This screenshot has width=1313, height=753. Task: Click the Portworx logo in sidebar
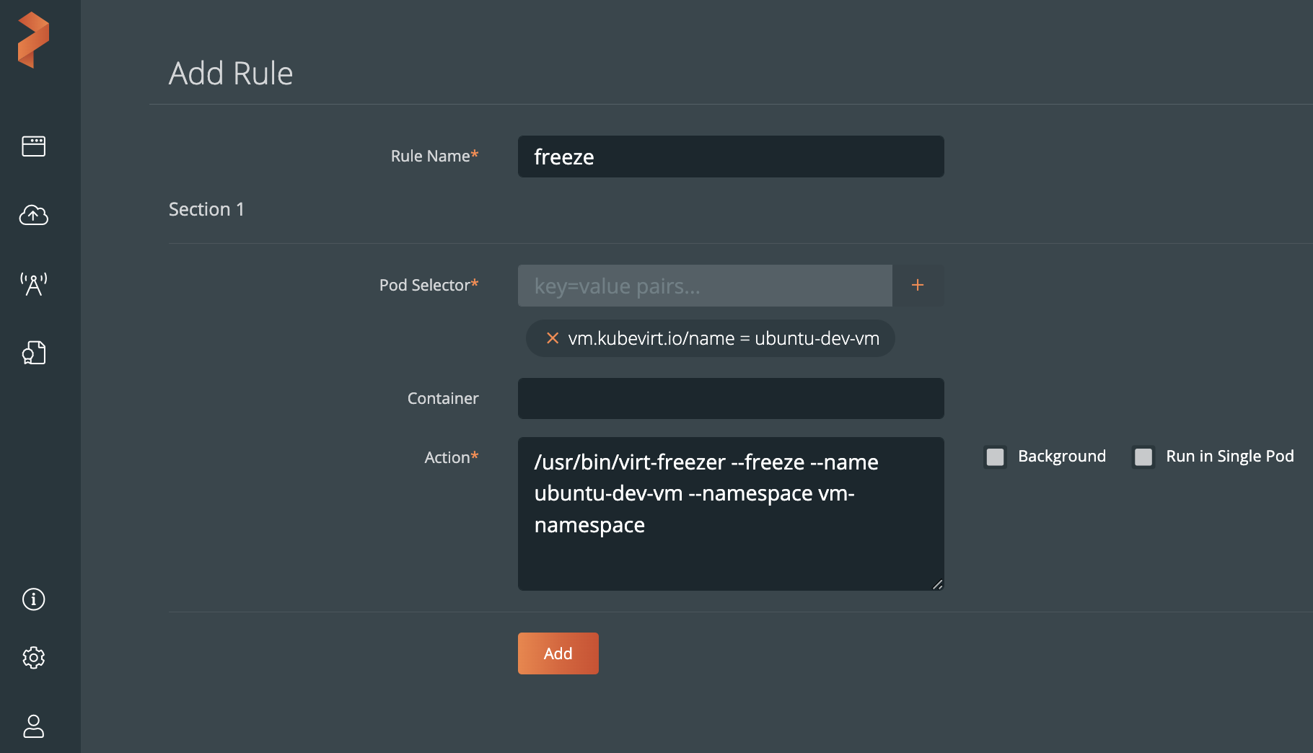[33, 40]
